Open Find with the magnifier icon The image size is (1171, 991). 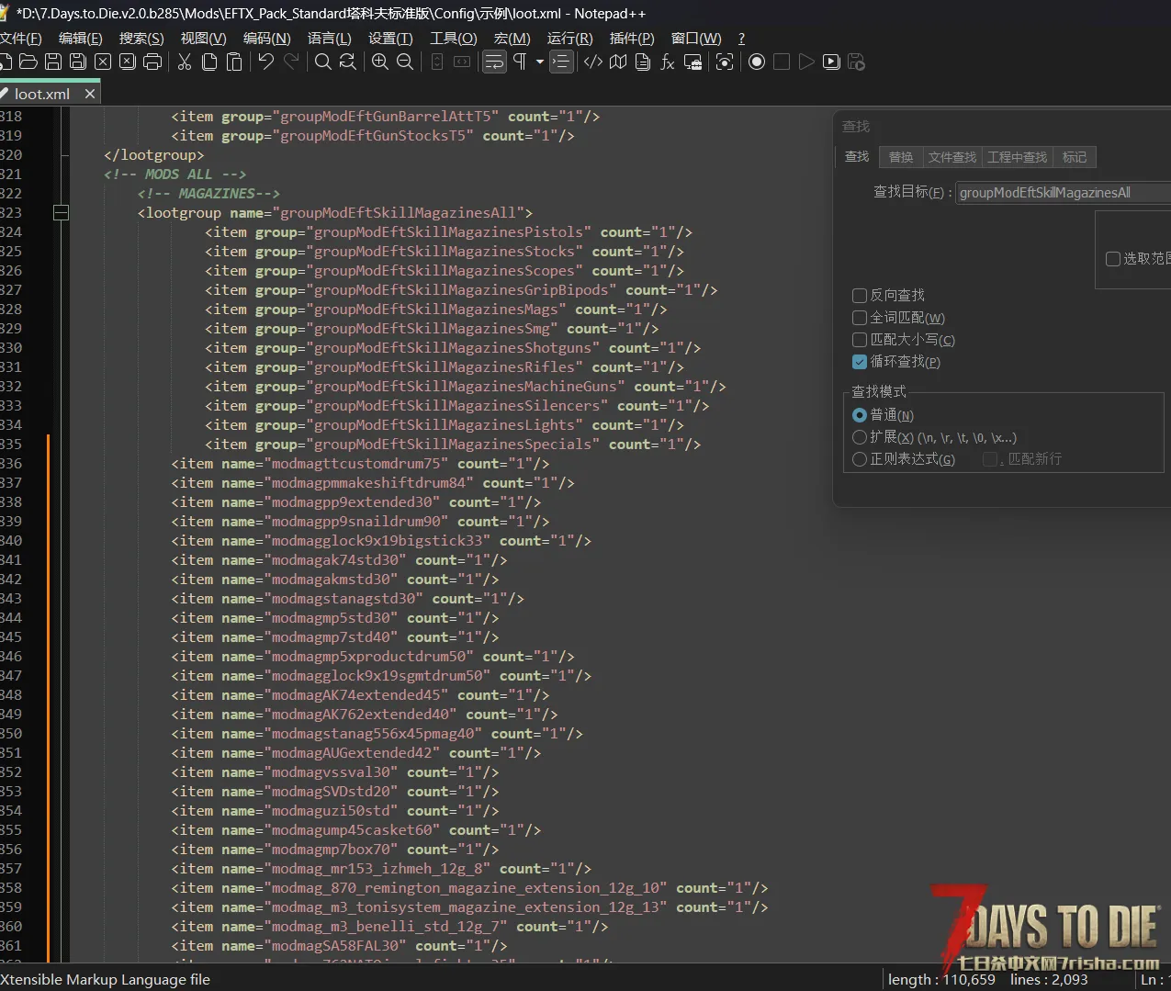click(323, 62)
